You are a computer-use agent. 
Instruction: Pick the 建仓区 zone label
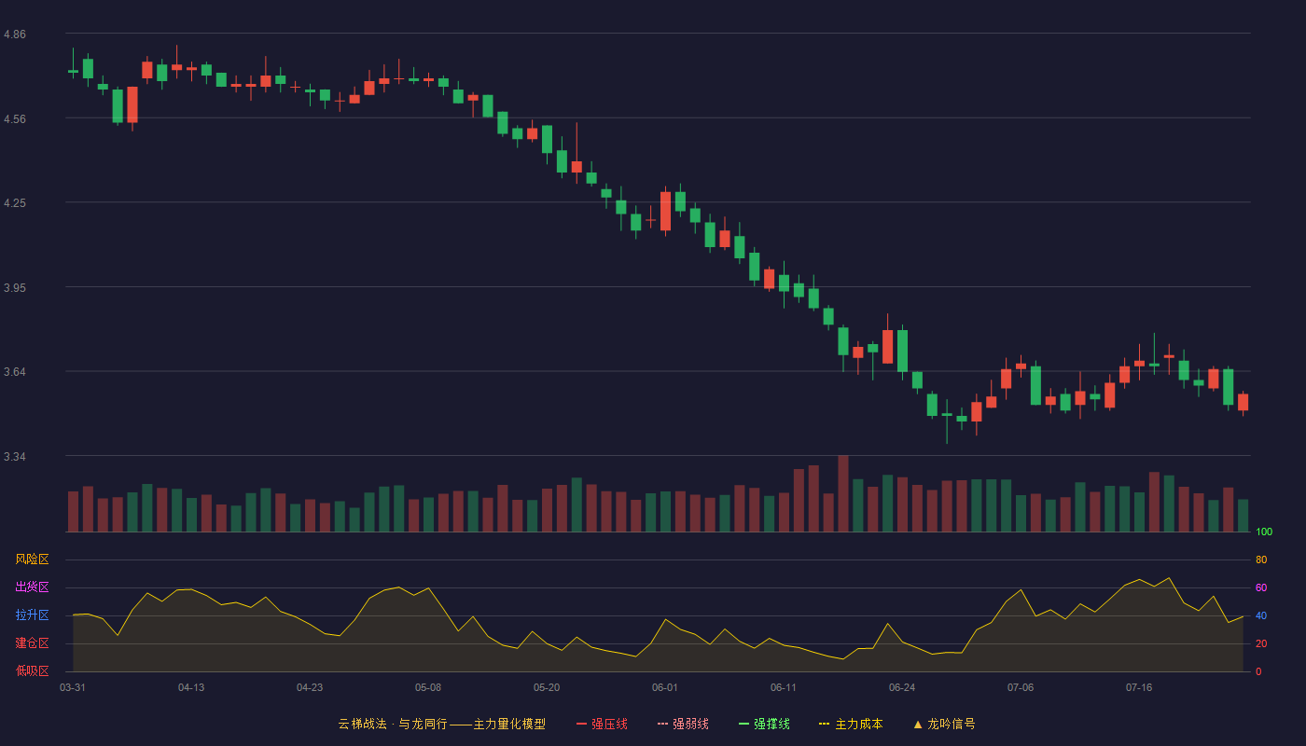(x=32, y=643)
